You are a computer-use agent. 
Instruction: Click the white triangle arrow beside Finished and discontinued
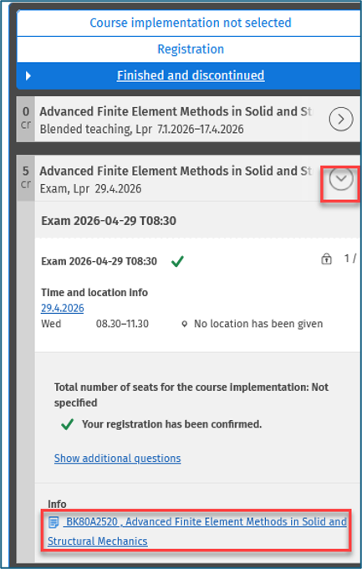click(28, 76)
